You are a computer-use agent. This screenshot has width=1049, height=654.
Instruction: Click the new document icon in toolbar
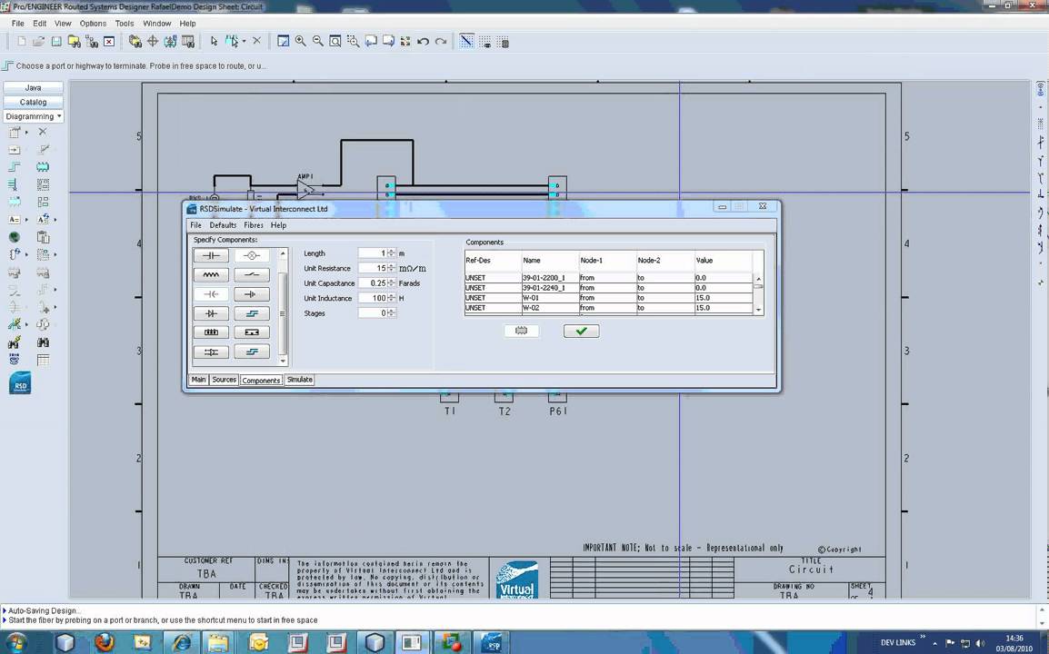click(x=22, y=42)
